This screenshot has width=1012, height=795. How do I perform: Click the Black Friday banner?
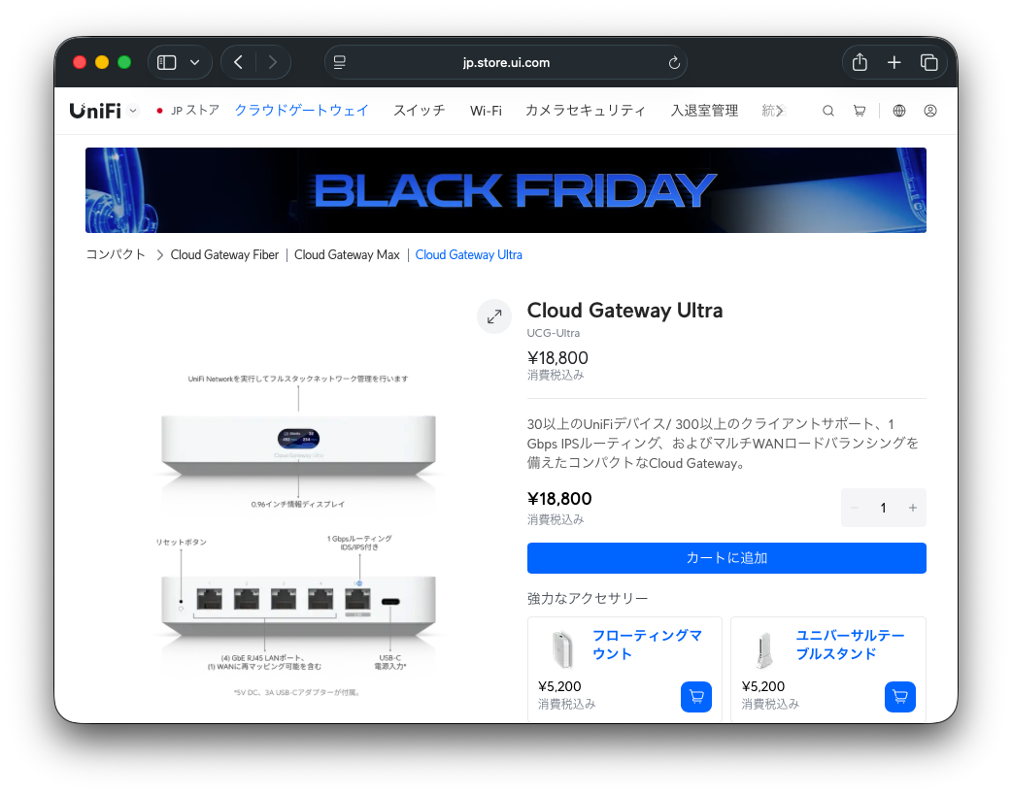tap(506, 189)
